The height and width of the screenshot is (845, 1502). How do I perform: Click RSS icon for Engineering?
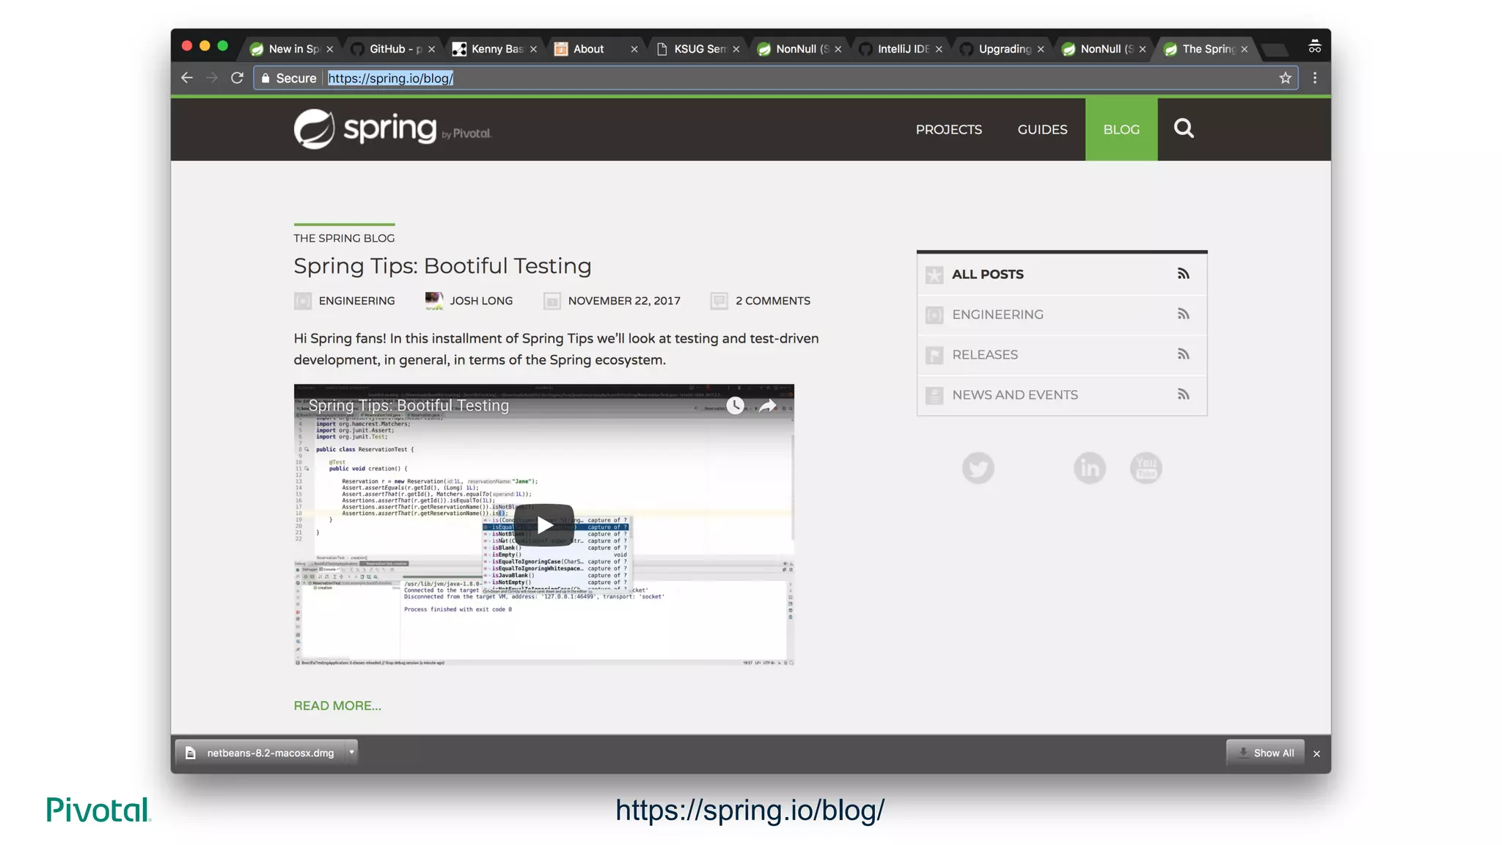1183,314
